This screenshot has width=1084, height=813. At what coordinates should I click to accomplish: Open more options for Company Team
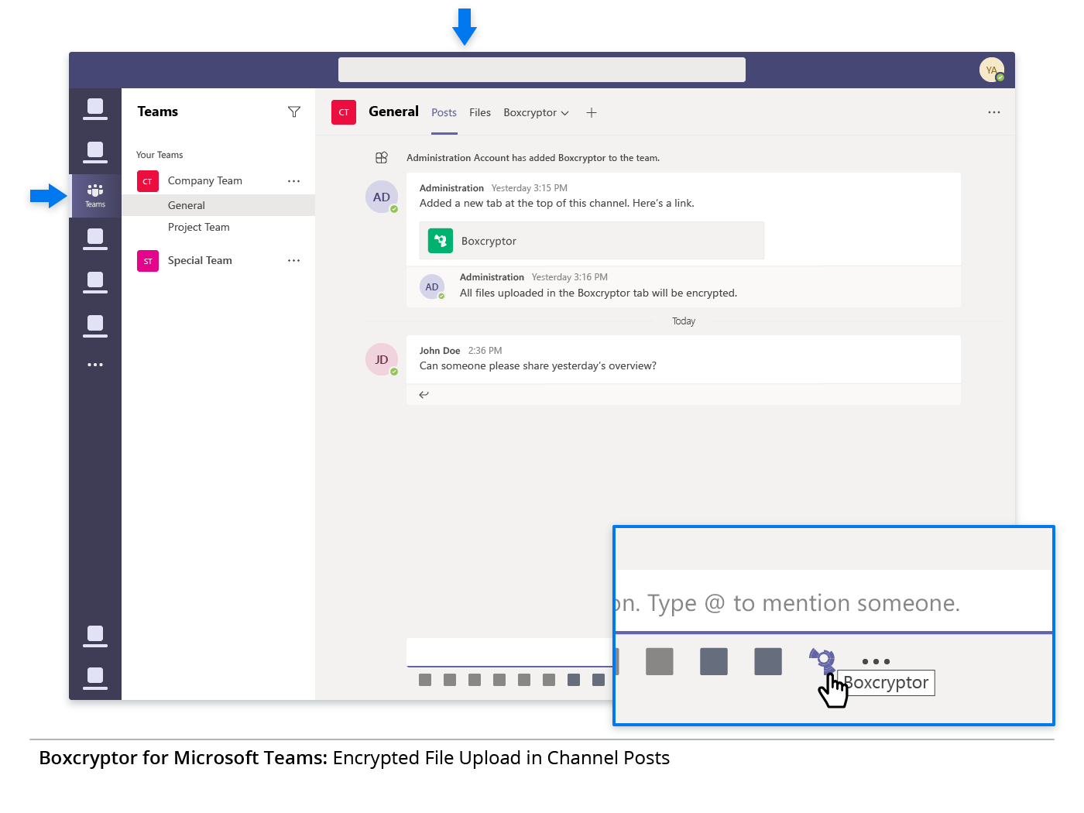click(293, 181)
